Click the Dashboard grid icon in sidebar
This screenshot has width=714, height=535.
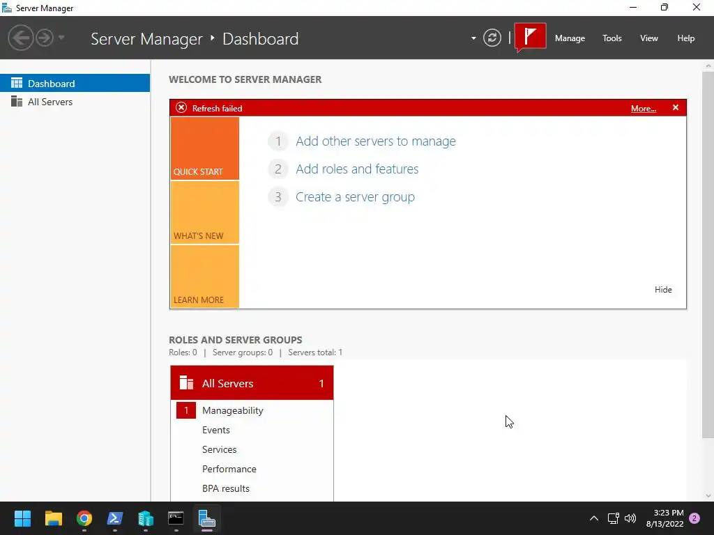coord(17,83)
